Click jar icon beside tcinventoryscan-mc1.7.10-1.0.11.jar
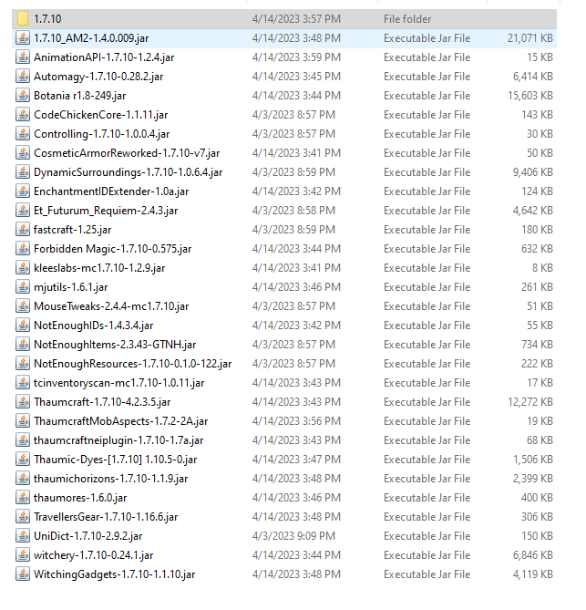This screenshot has width=586, height=610. point(23,383)
